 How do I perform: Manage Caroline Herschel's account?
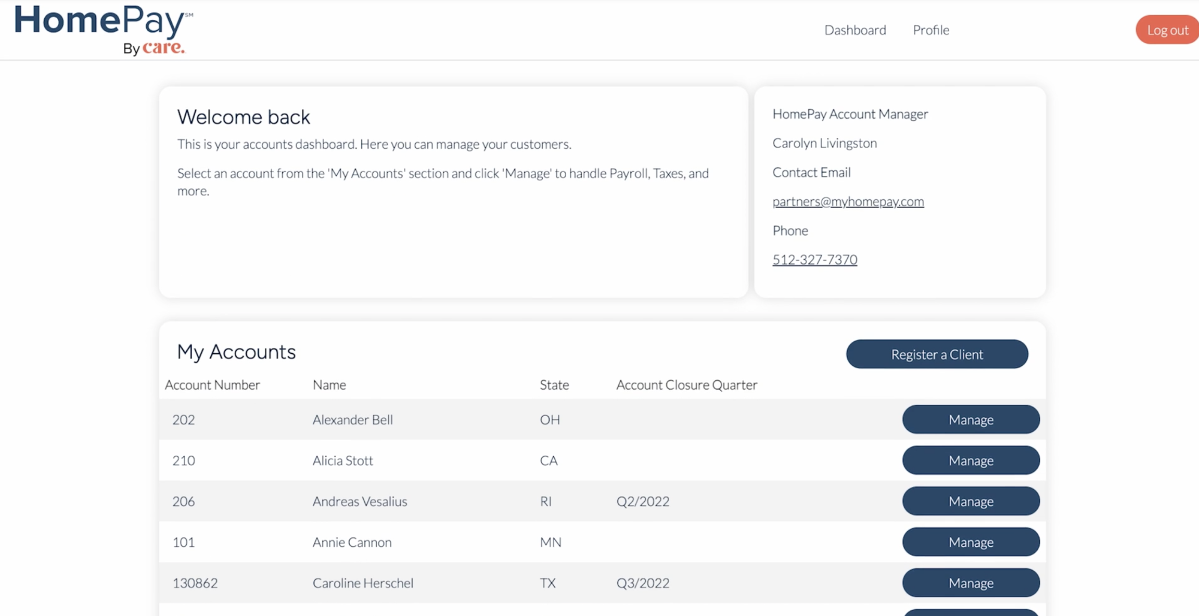point(971,583)
